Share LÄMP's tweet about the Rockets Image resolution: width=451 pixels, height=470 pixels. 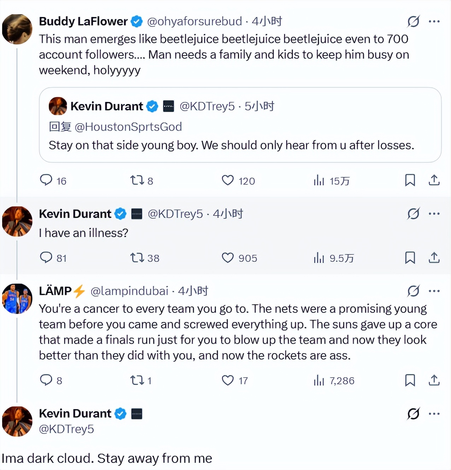(x=434, y=380)
